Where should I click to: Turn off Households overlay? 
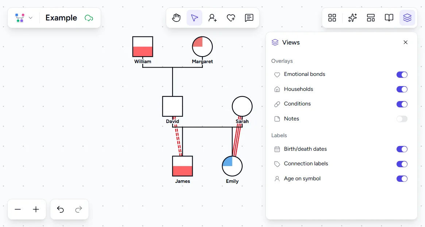pyautogui.click(x=402, y=89)
